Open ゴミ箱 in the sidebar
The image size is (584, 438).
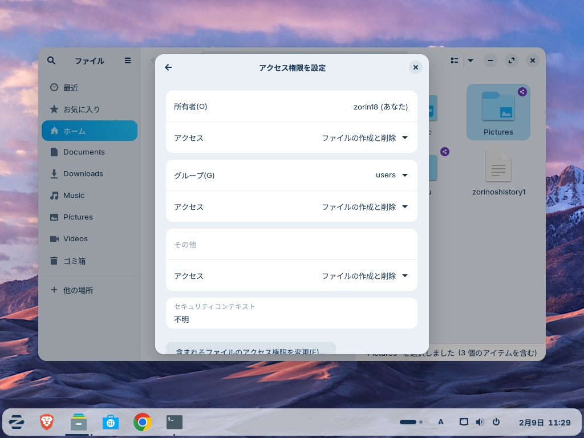coord(74,261)
